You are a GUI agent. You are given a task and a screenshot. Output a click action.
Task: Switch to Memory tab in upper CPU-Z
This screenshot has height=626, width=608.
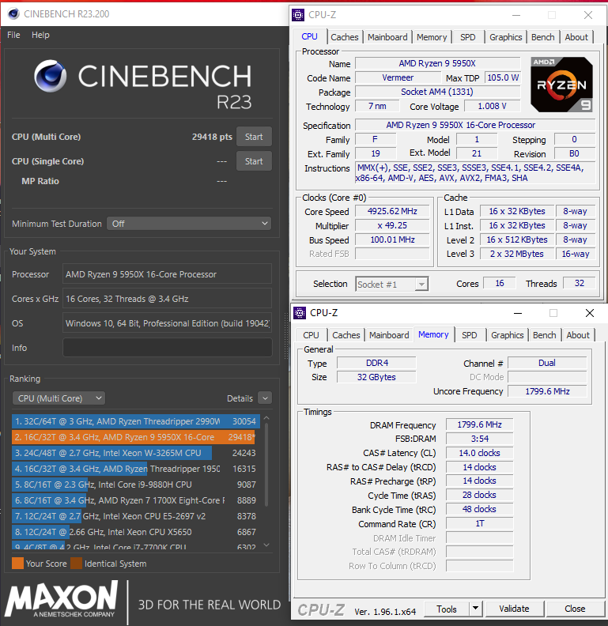[432, 37]
